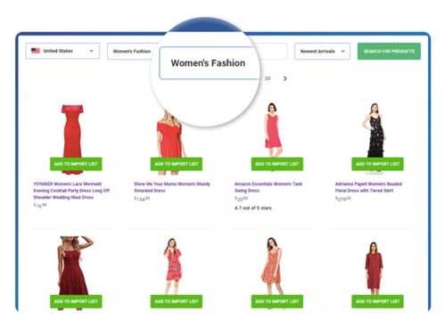
Task: Add Adrianna Papell beaded dress to import list
Action: (377, 164)
